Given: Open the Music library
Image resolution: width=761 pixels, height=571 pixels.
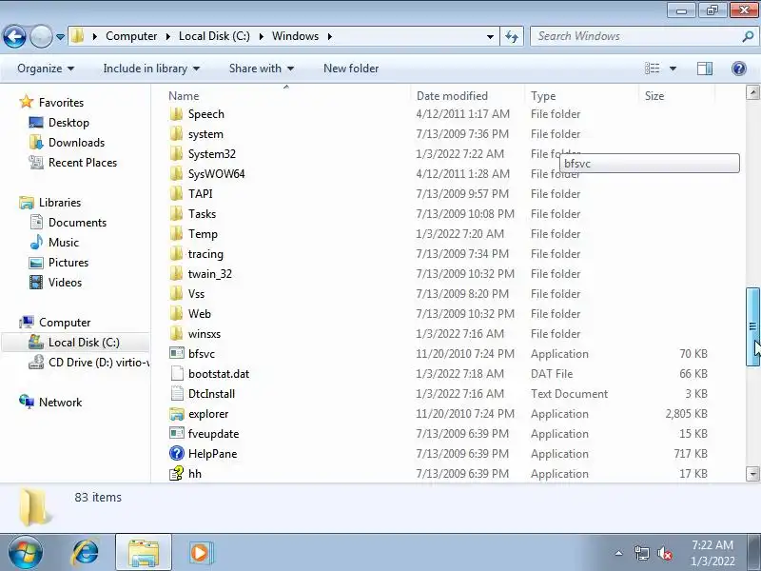Looking at the screenshot, I should [63, 243].
